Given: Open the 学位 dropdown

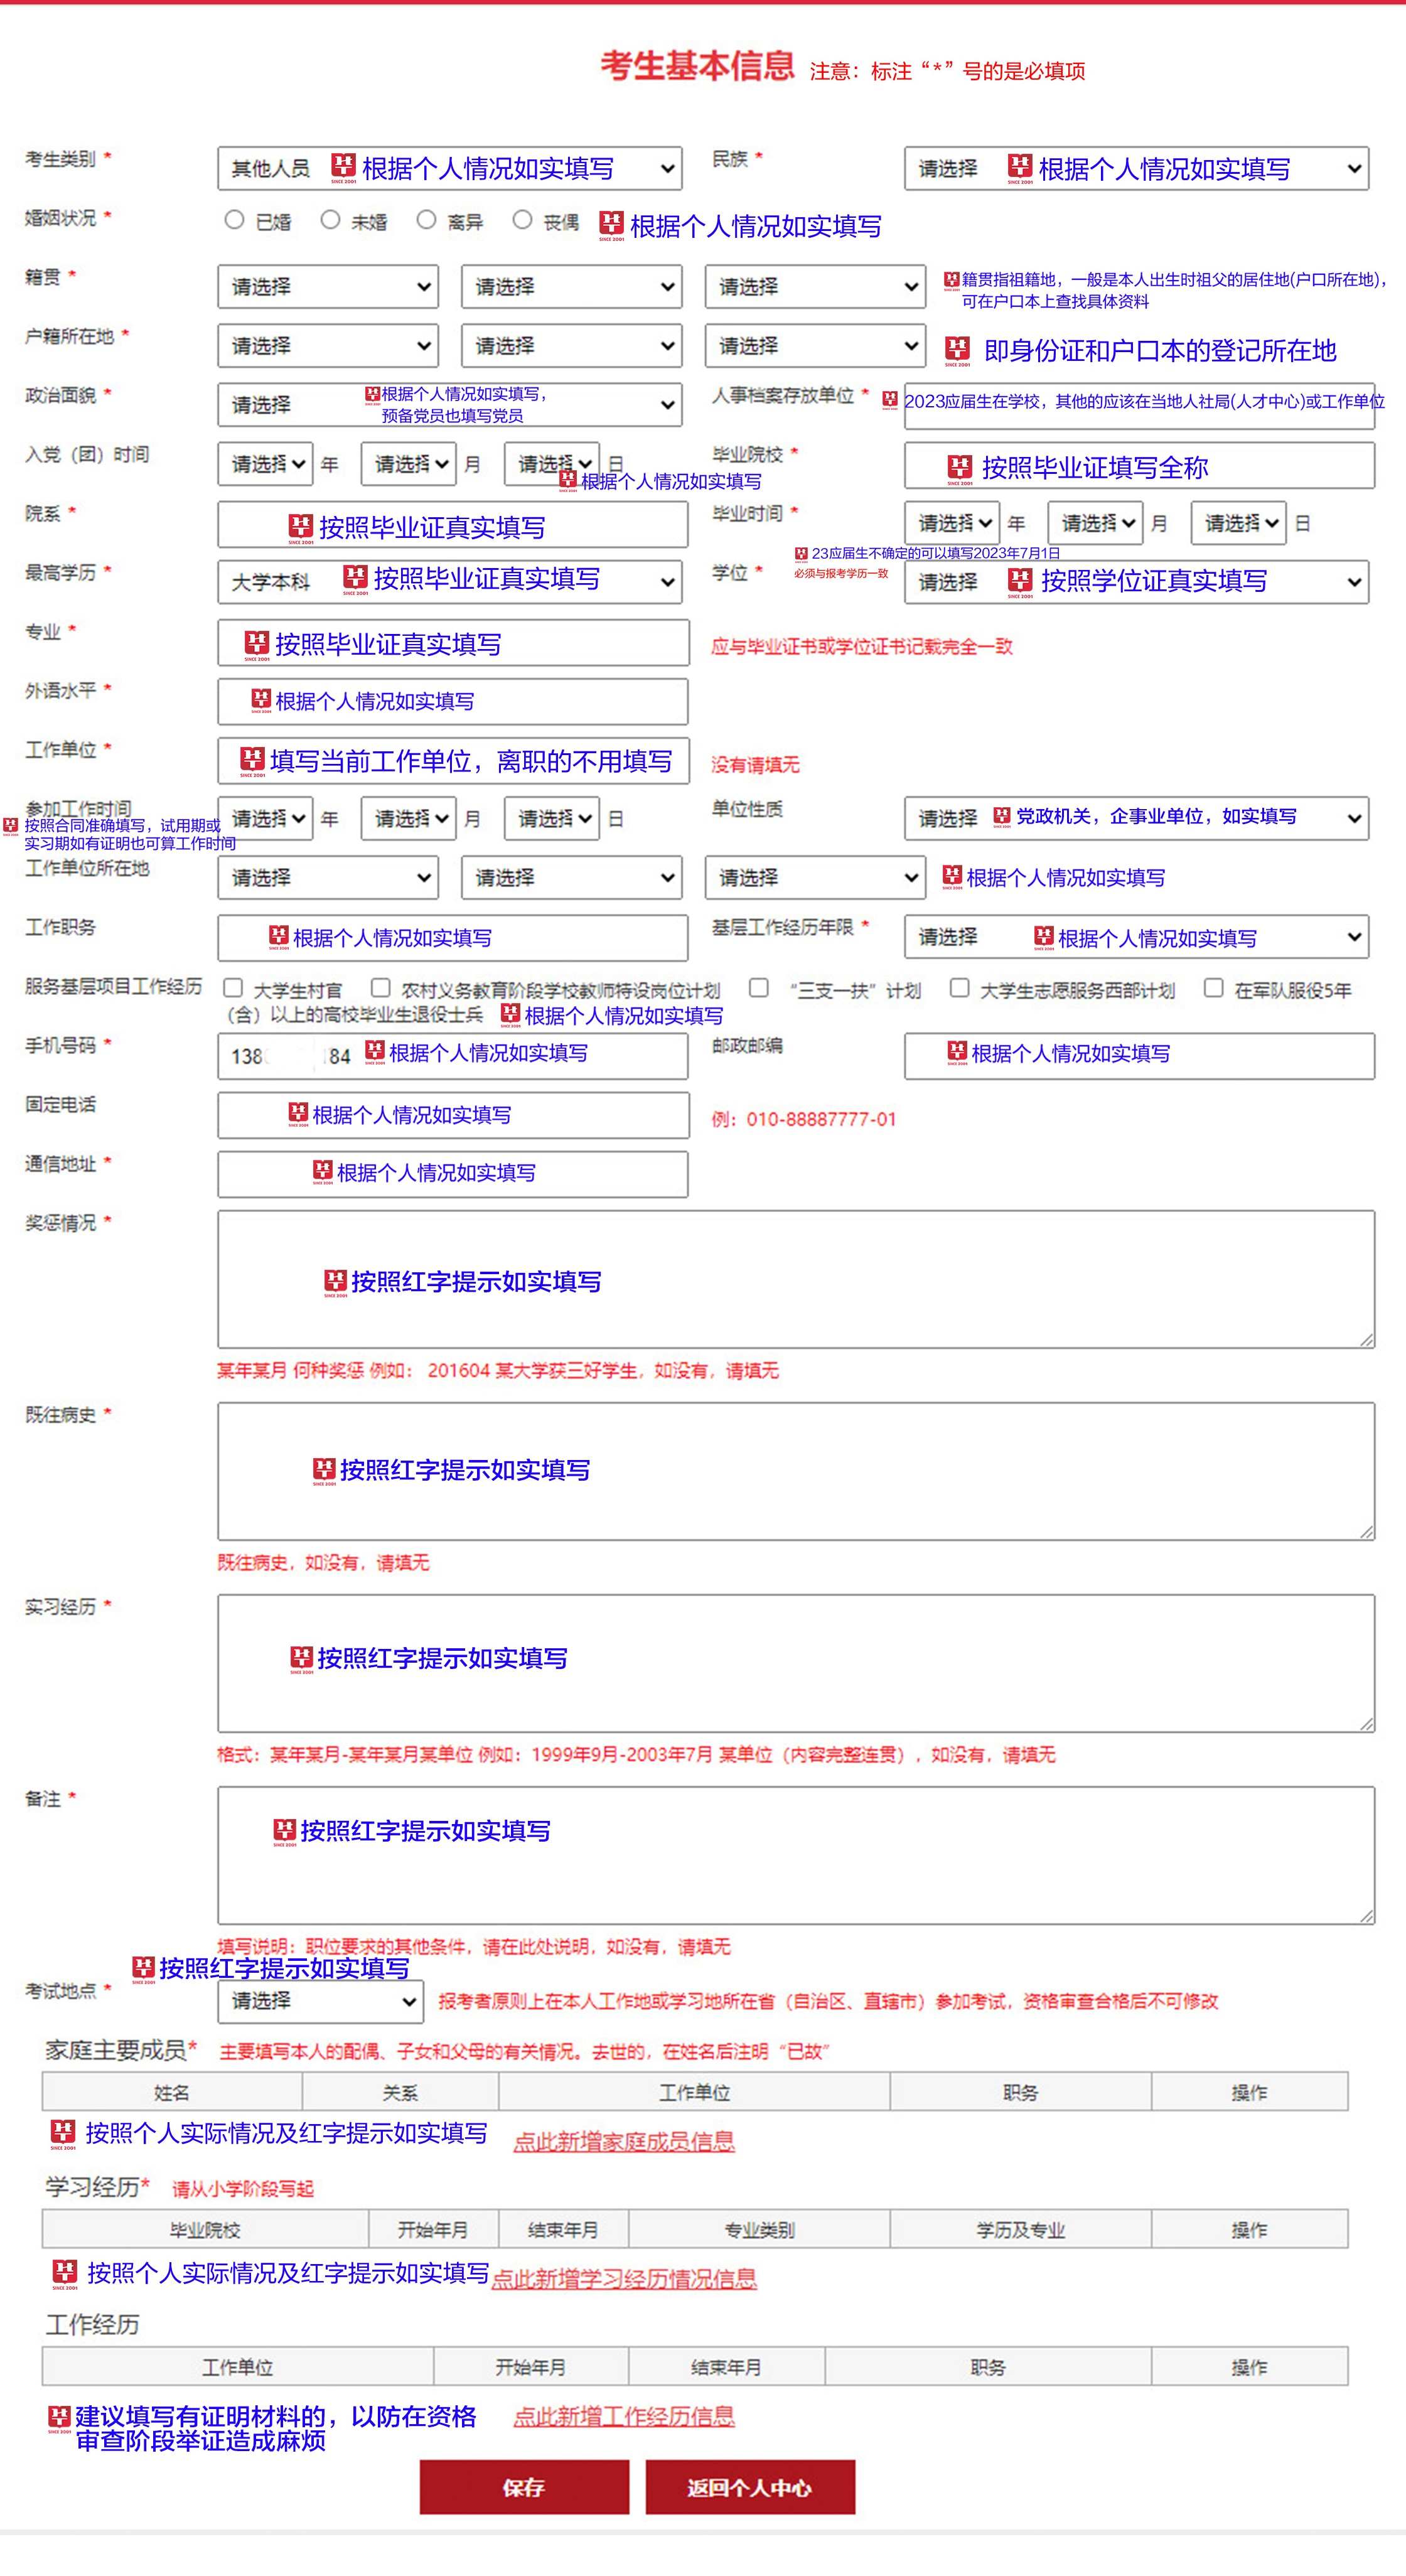Looking at the screenshot, I should [x=1136, y=582].
